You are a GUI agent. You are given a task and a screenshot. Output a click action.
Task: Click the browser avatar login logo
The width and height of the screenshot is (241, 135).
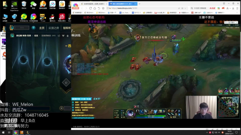tap(75, 6)
